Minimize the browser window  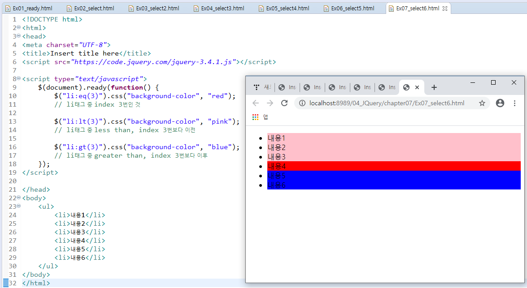point(473,82)
